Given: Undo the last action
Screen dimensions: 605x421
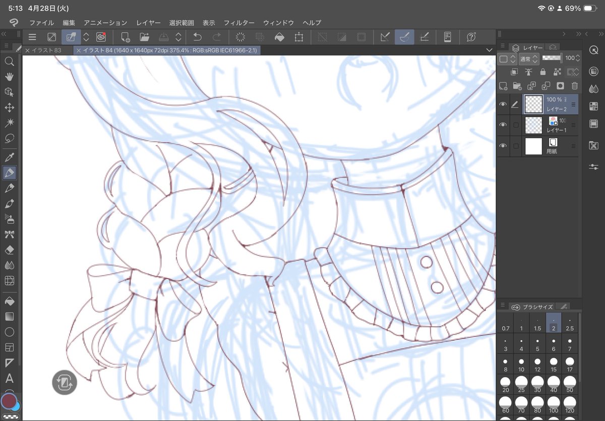Looking at the screenshot, I should (x=198, y=37).
